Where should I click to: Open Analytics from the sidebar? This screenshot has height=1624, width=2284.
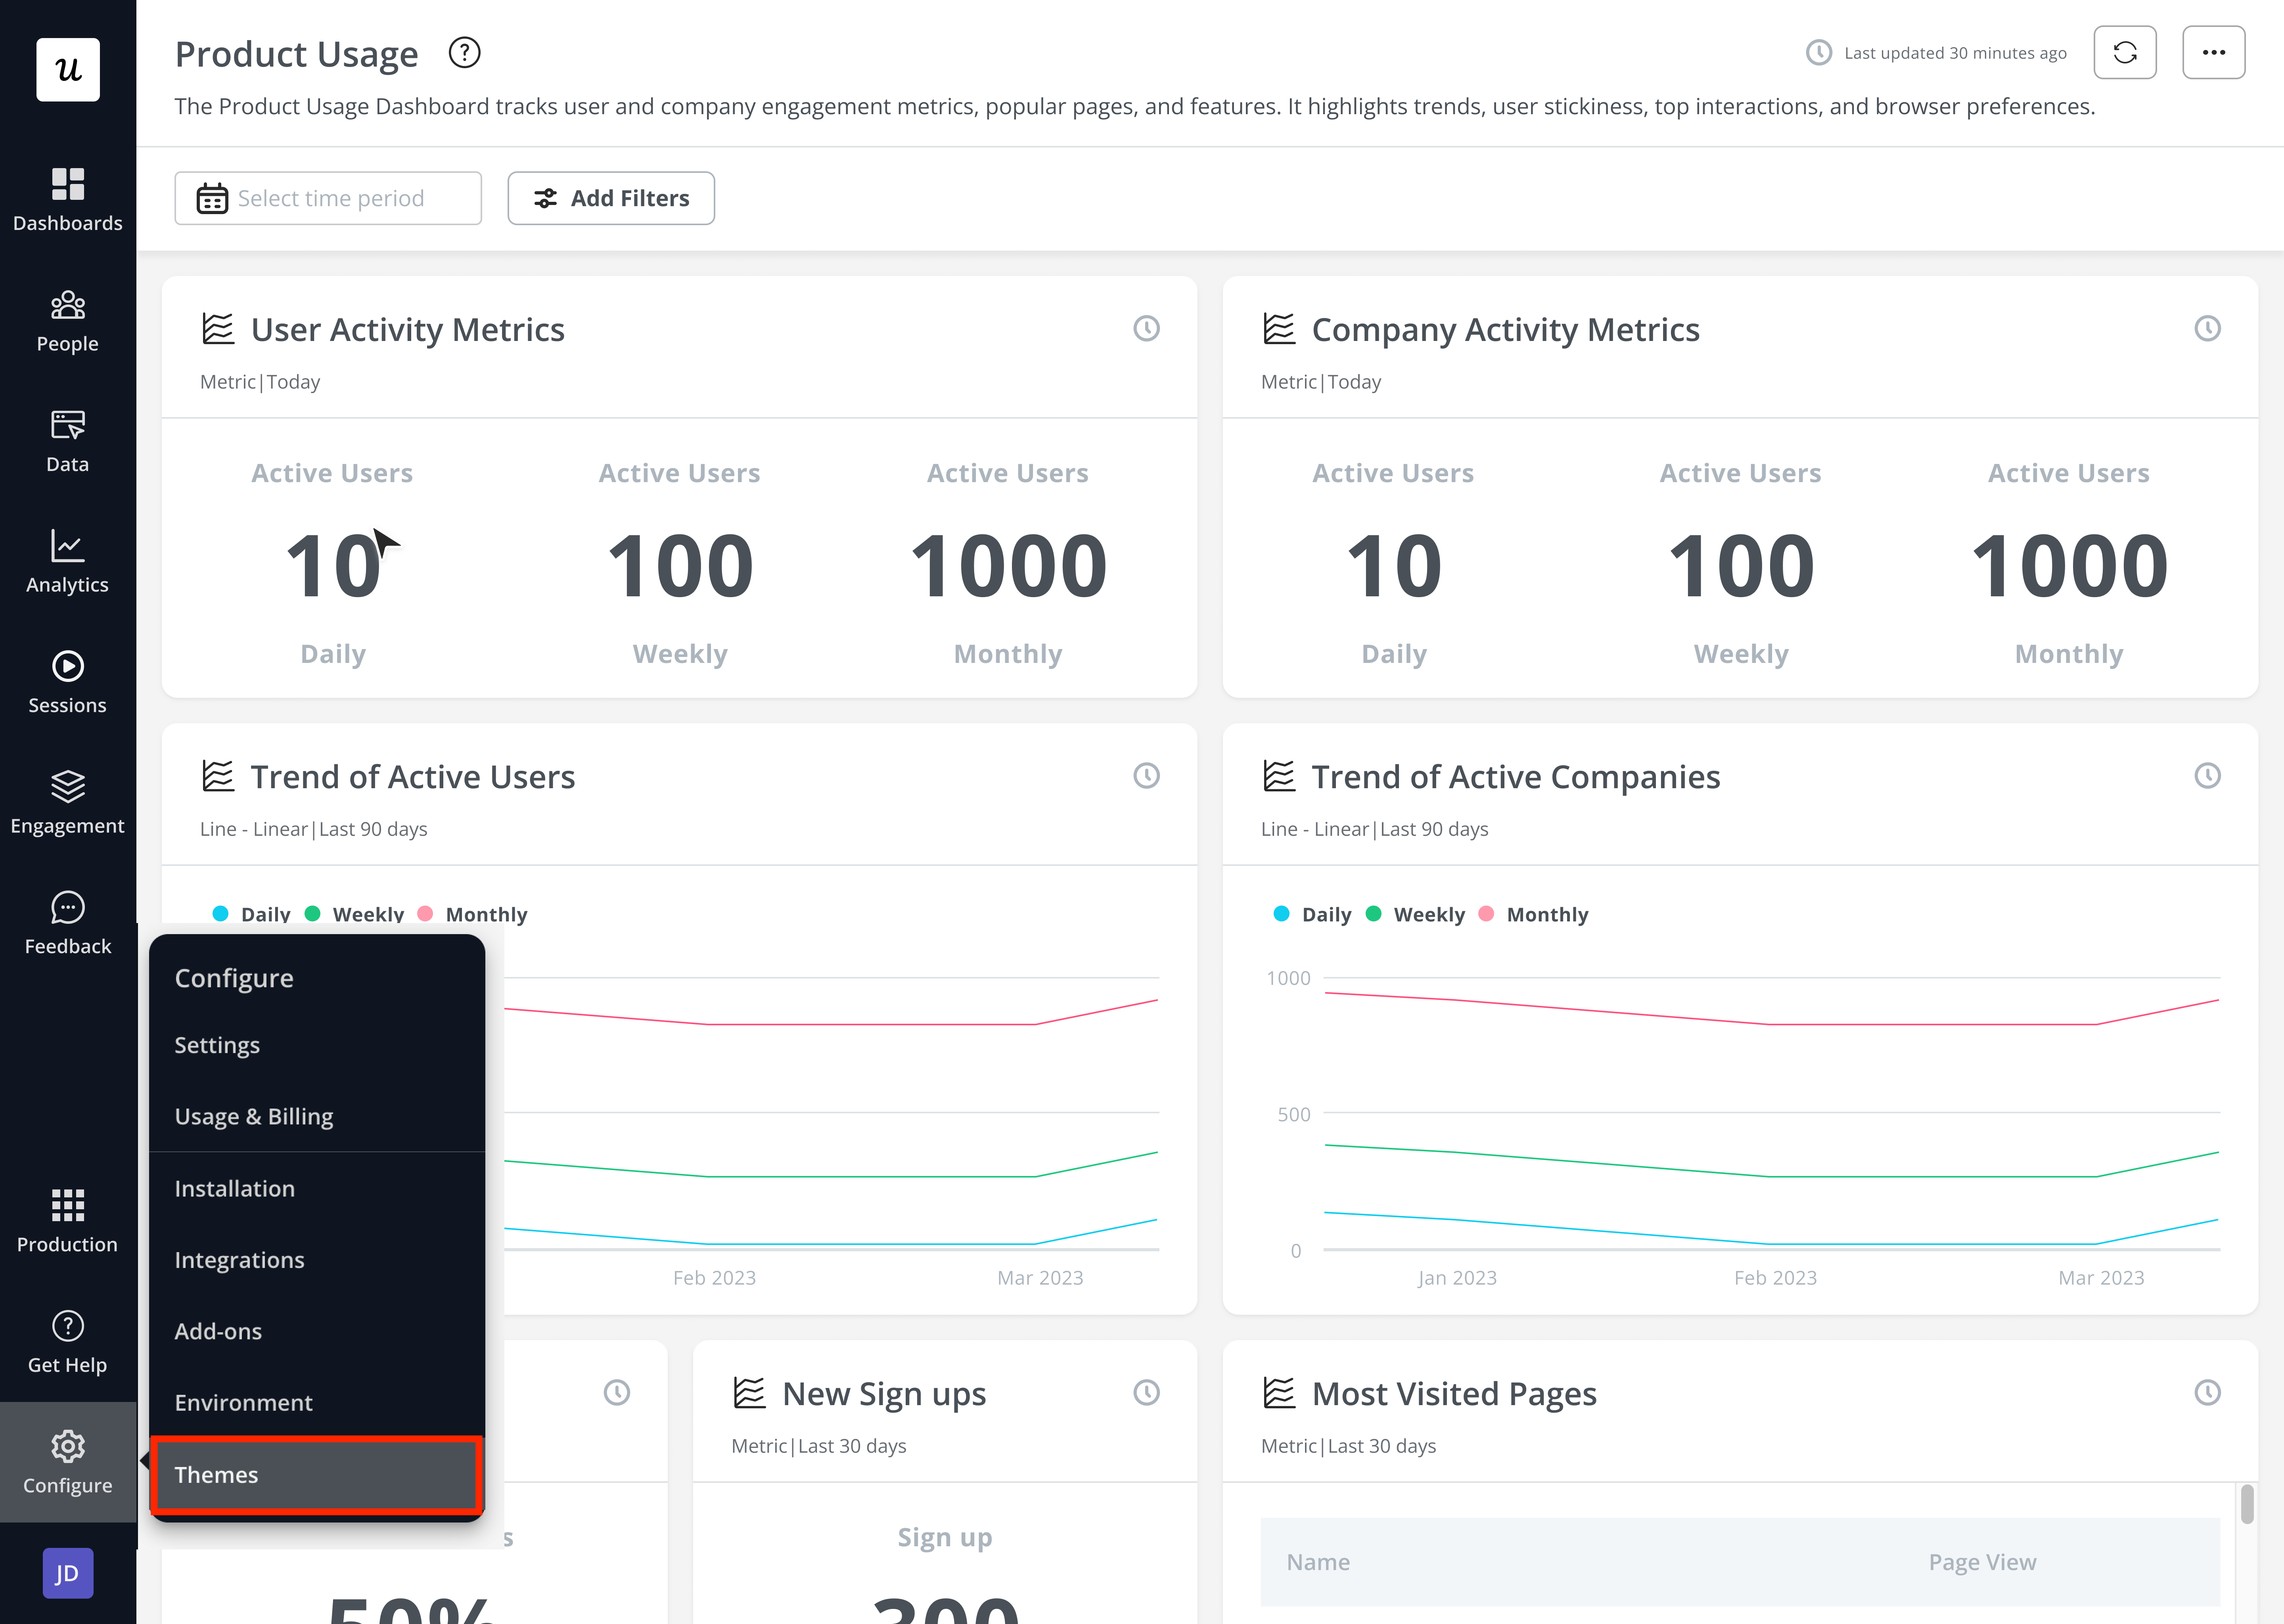pos(68,562)
